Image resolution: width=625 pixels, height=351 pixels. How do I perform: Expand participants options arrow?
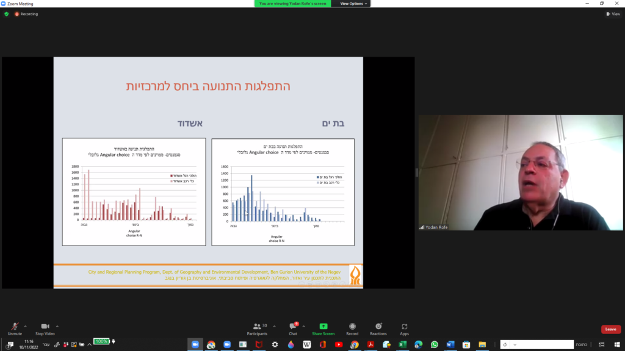(274, 325)
